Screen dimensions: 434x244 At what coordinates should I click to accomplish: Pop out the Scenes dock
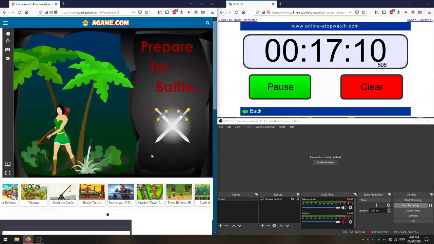pos(256,195)
